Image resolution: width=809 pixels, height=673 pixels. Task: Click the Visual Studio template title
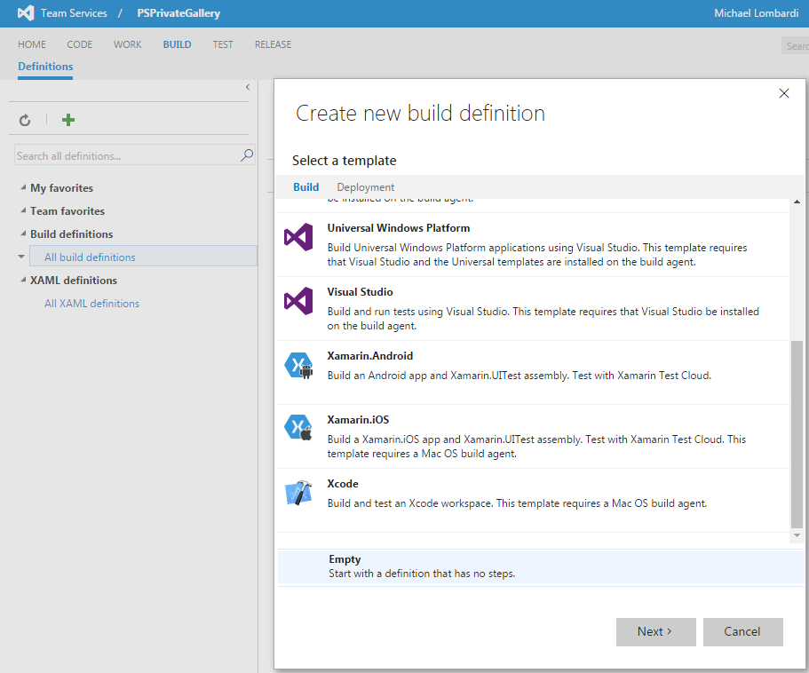coord(360,292)
